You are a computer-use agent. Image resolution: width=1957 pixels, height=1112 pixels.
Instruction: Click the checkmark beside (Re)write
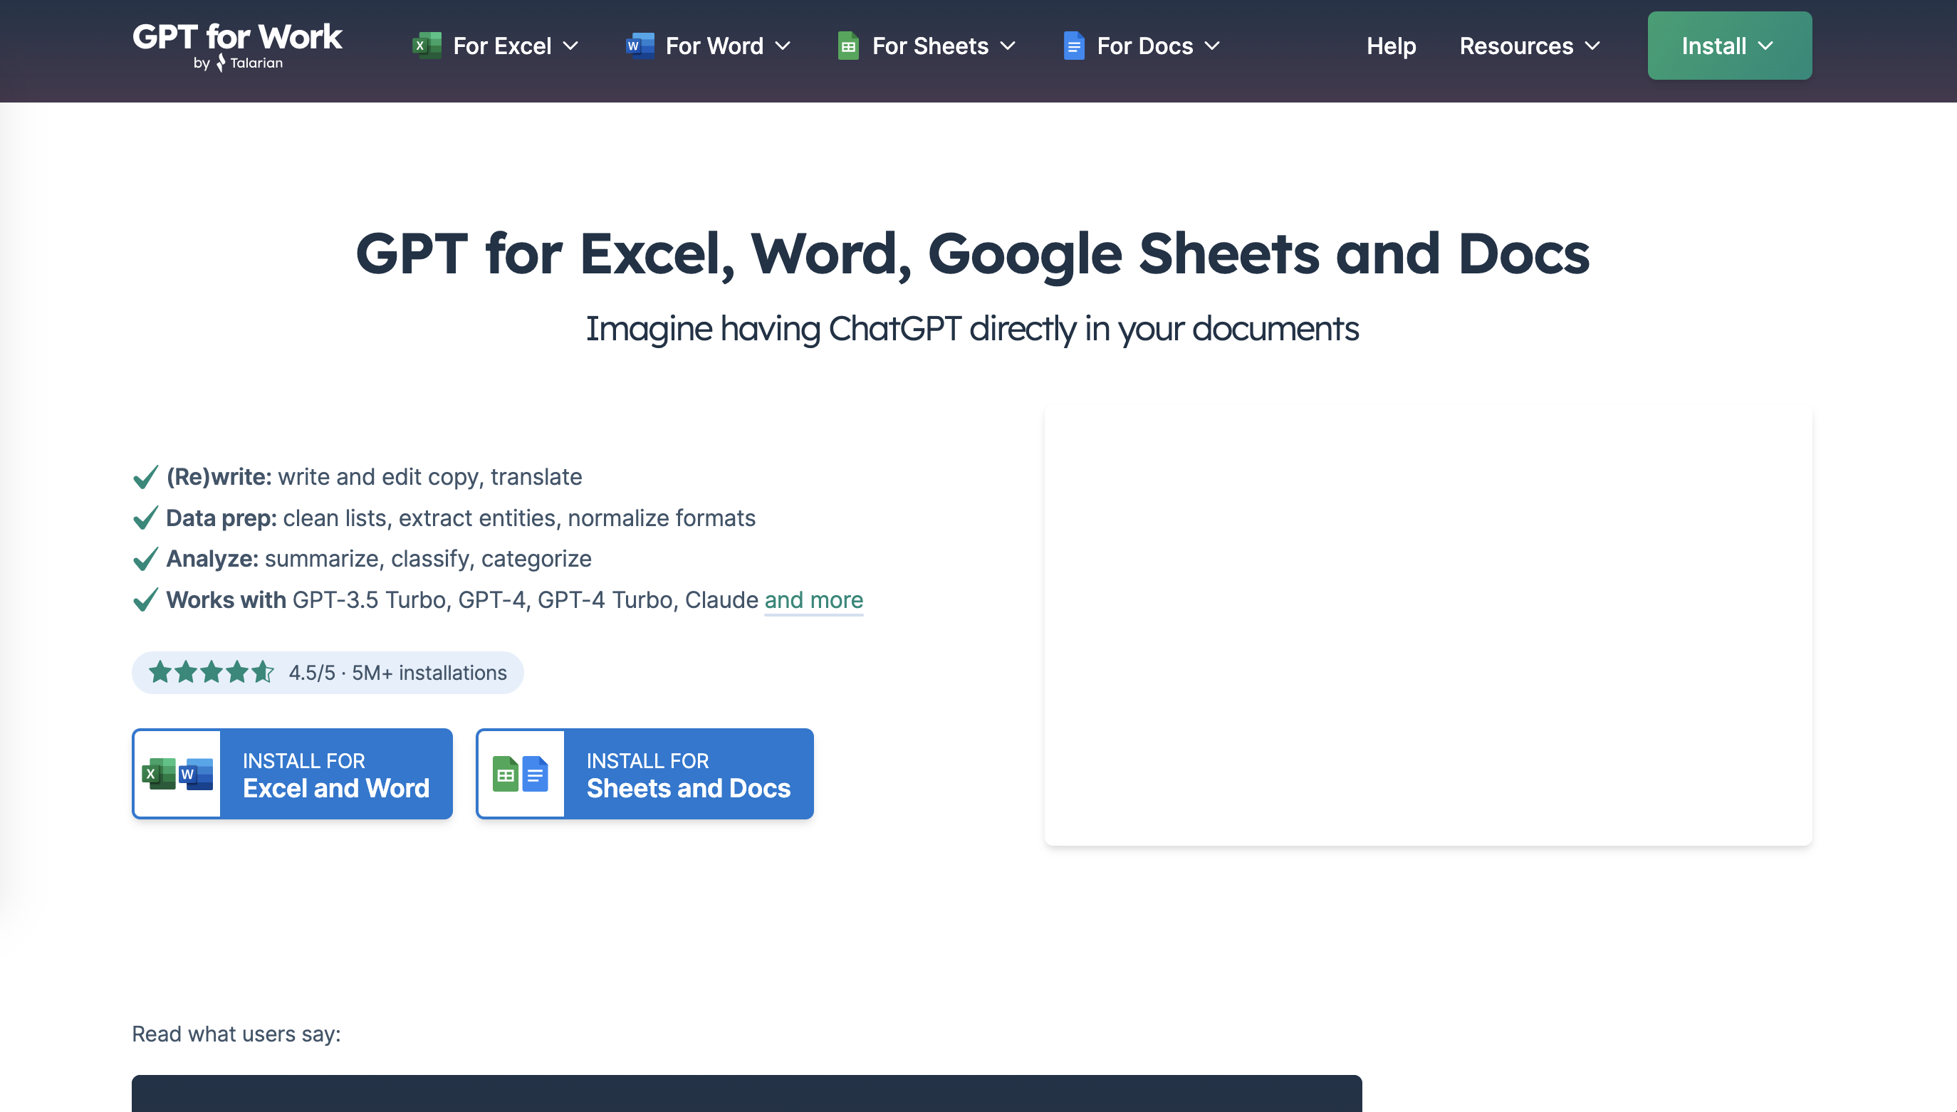[x=145, y=478]
